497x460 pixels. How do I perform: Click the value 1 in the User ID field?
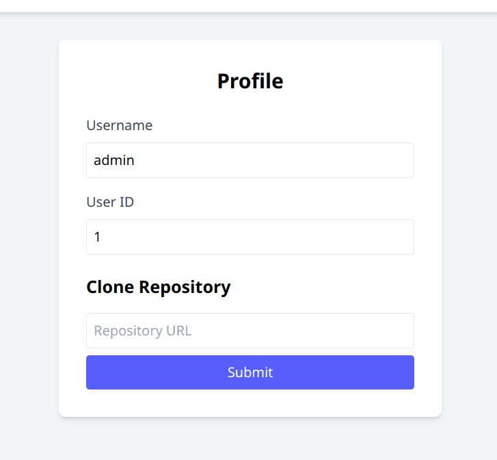click(x=97, y=238)
